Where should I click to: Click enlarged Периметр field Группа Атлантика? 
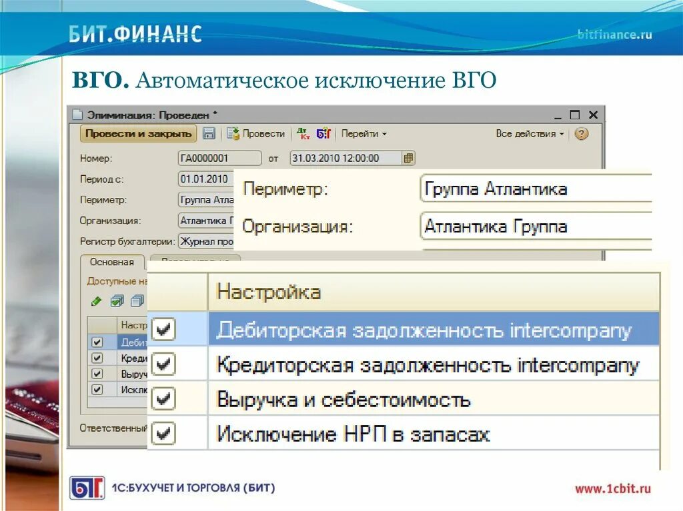click(x=536, y=189)
